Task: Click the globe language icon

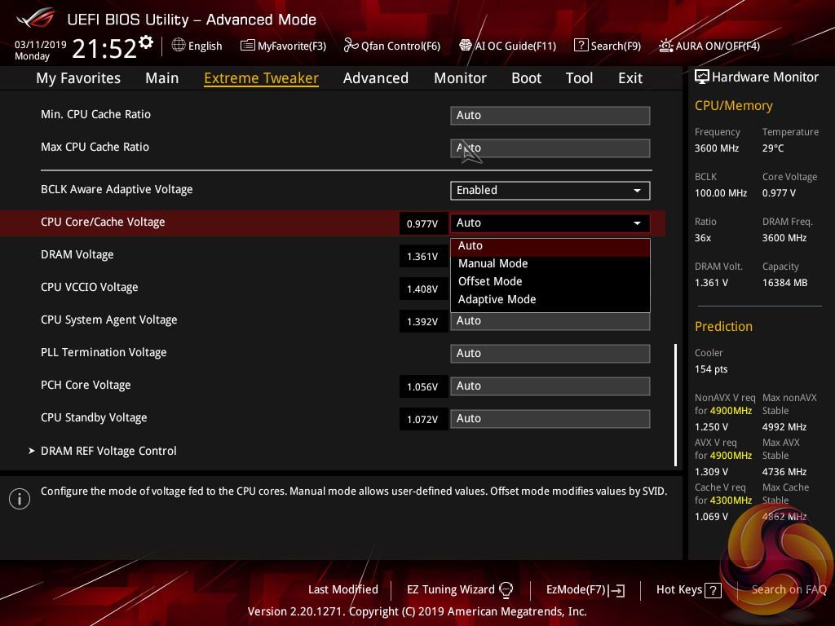Action: (179, 46)
